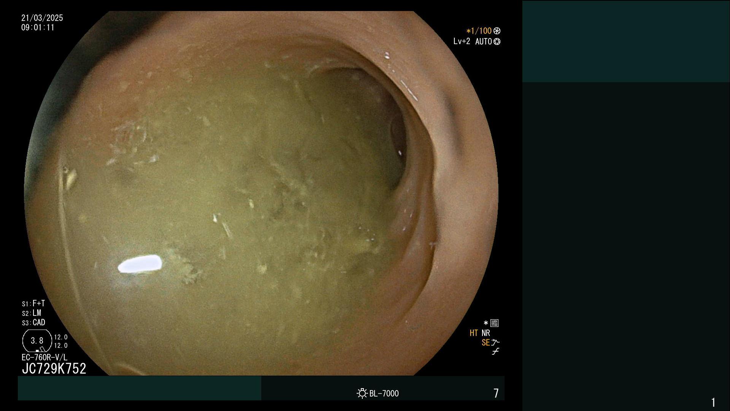
Task: Open the image settings sliders icon
Action: [x=495, y=323]
